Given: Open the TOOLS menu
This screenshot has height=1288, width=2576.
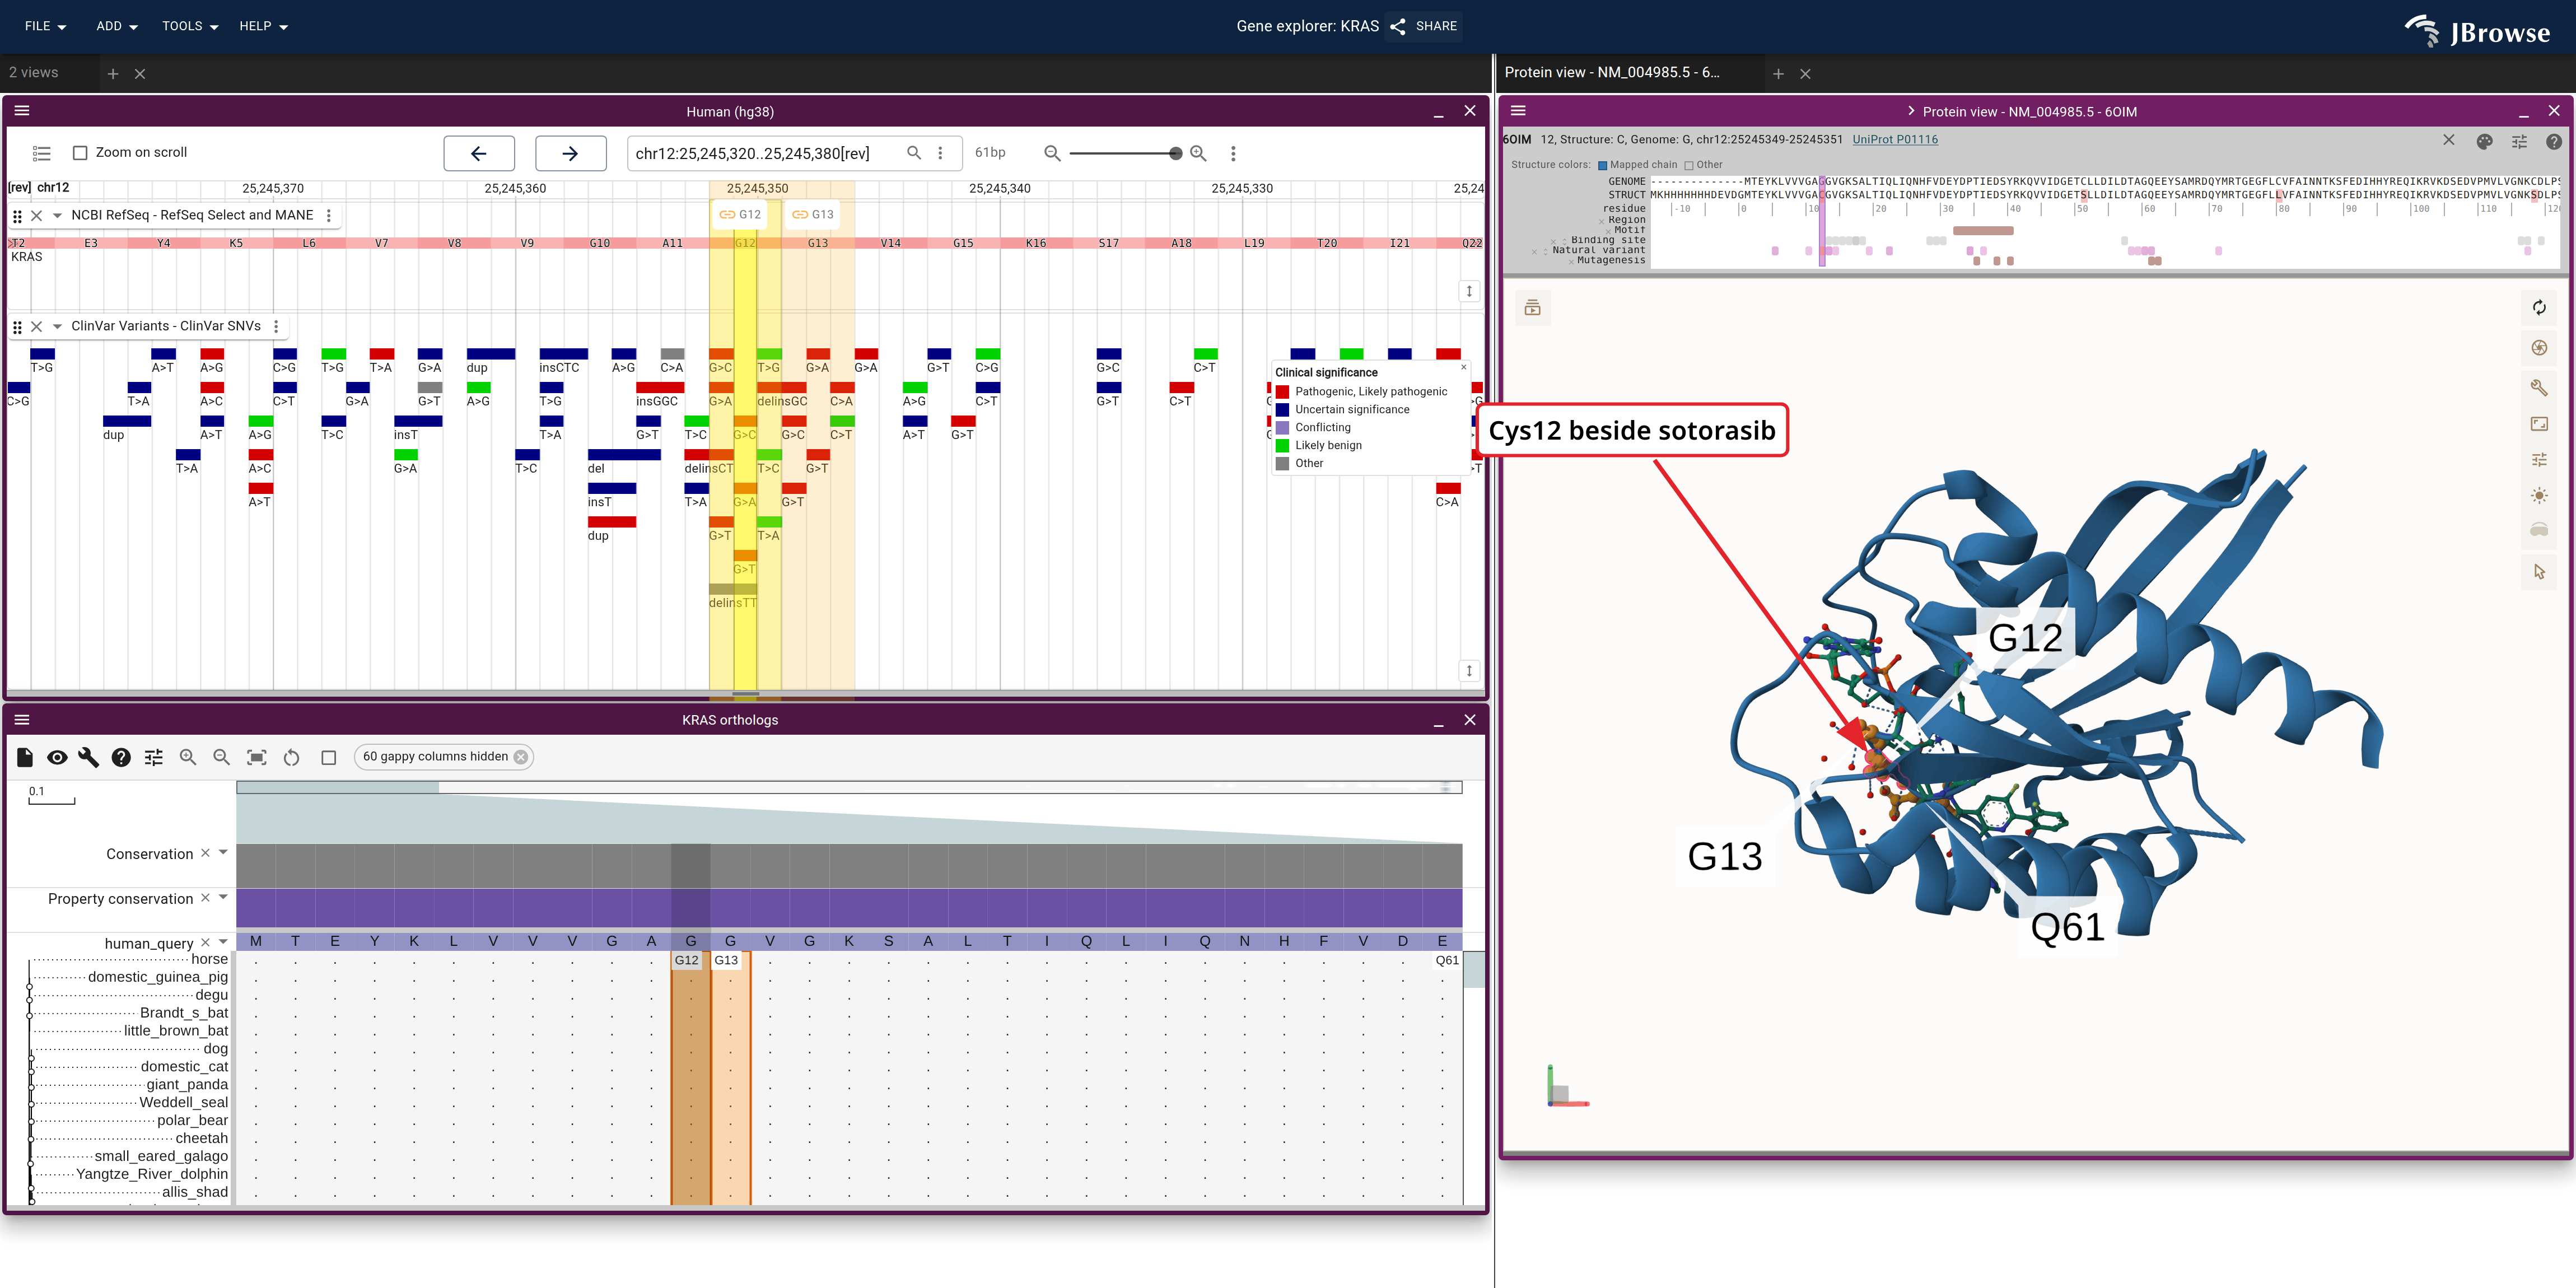Looking at the screenshot, I should click(190, 26).
